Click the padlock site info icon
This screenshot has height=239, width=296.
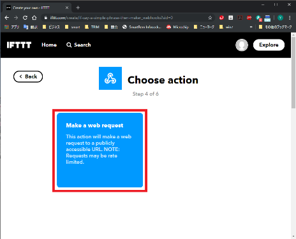tap(45, 18)
